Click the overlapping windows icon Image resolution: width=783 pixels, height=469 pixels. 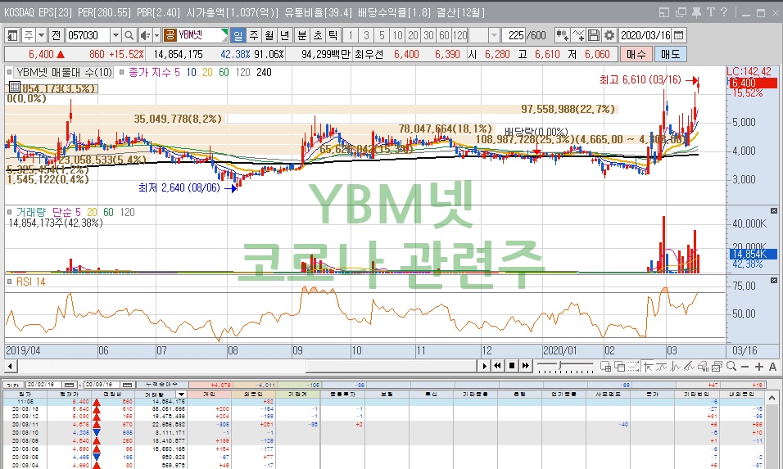[620, 366]
